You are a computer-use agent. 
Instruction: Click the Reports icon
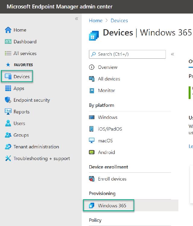(x=8, y=112)
